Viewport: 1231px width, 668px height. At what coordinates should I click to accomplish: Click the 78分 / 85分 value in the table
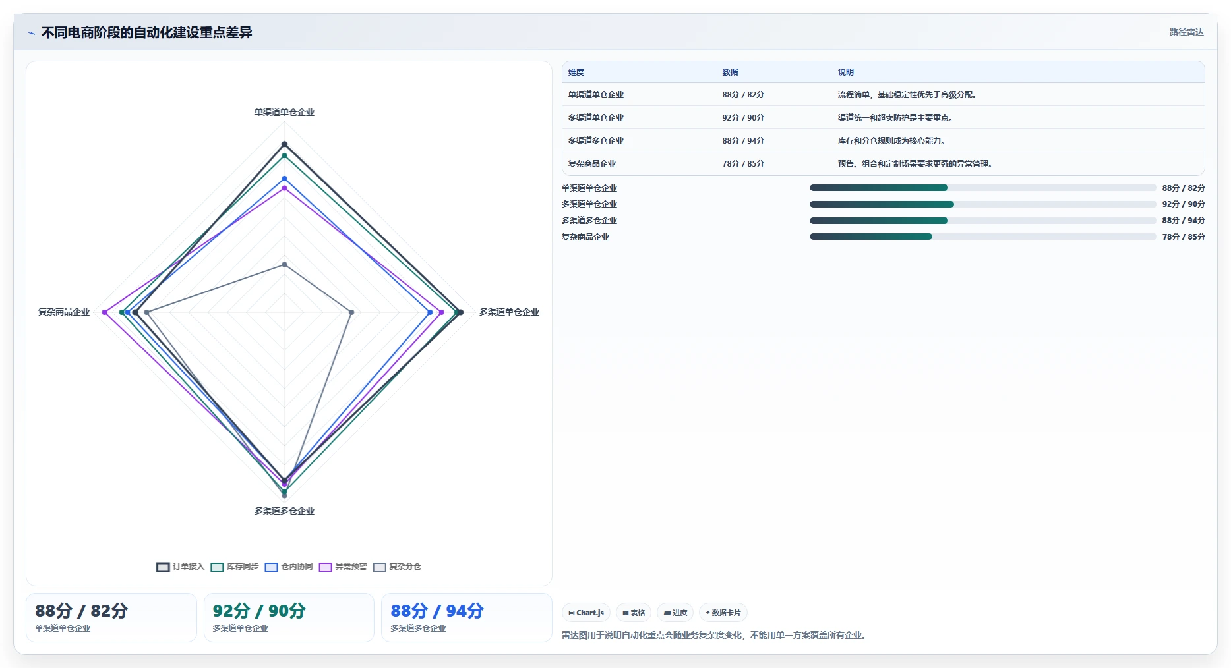point(743,164)
